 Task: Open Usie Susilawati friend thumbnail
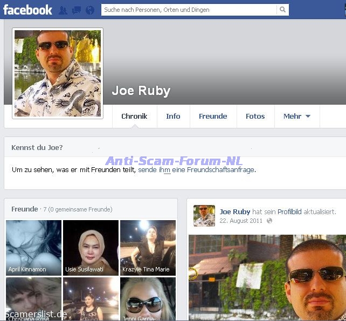point(91,248)
